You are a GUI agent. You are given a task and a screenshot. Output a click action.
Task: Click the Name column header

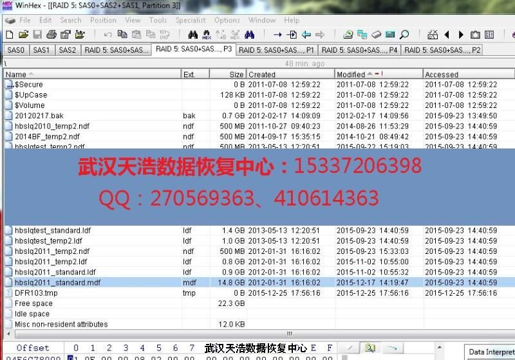click(16, 75)
